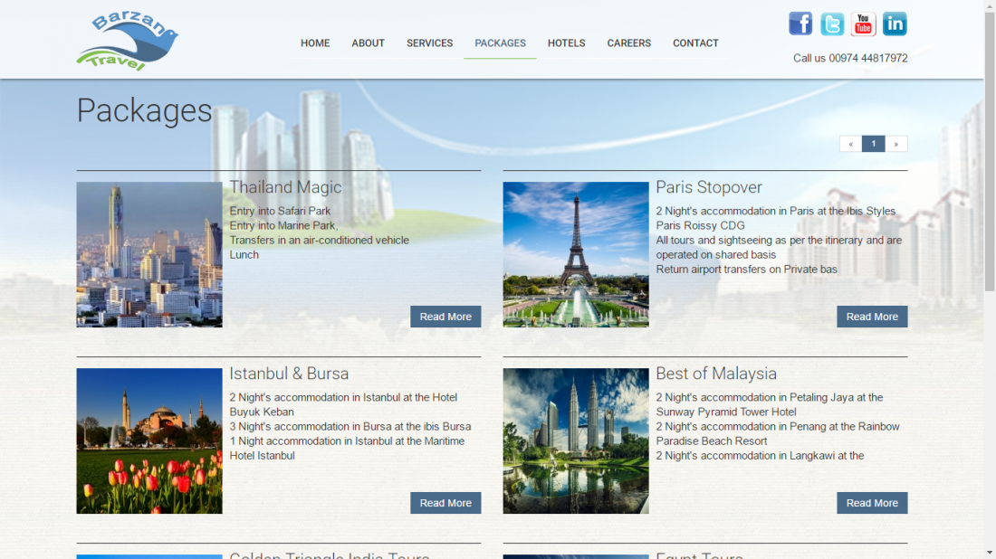The image size is (996, 559).
Task: Open the About page
Action: tap(368, 43)
